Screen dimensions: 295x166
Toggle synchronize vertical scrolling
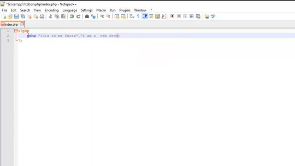[117, 17]
